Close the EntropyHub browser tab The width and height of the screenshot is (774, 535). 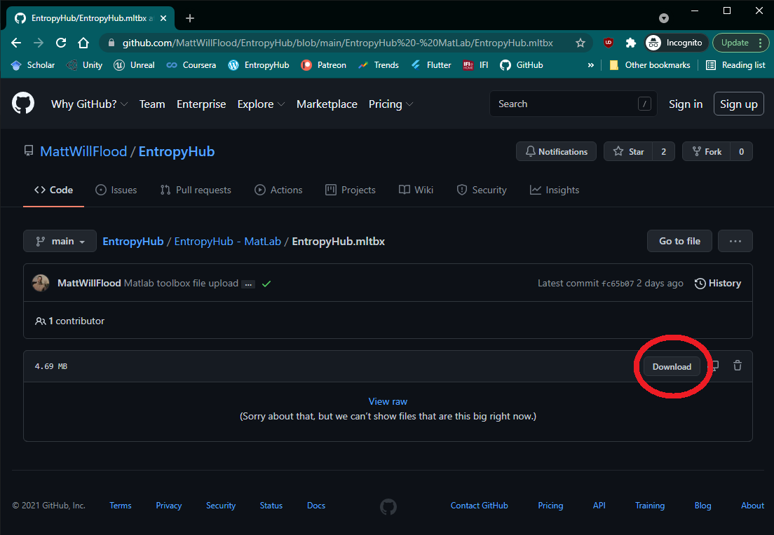click(163, 18)
